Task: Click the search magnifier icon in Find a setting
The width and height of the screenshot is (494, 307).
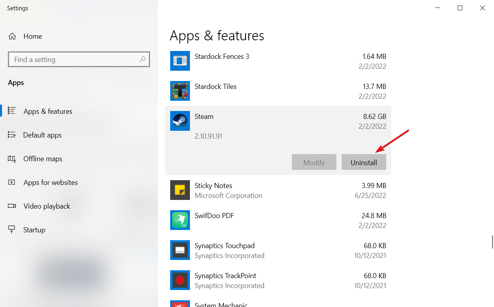Action: [143, 60]
